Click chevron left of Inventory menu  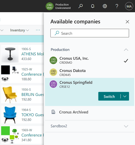[2, 30]
